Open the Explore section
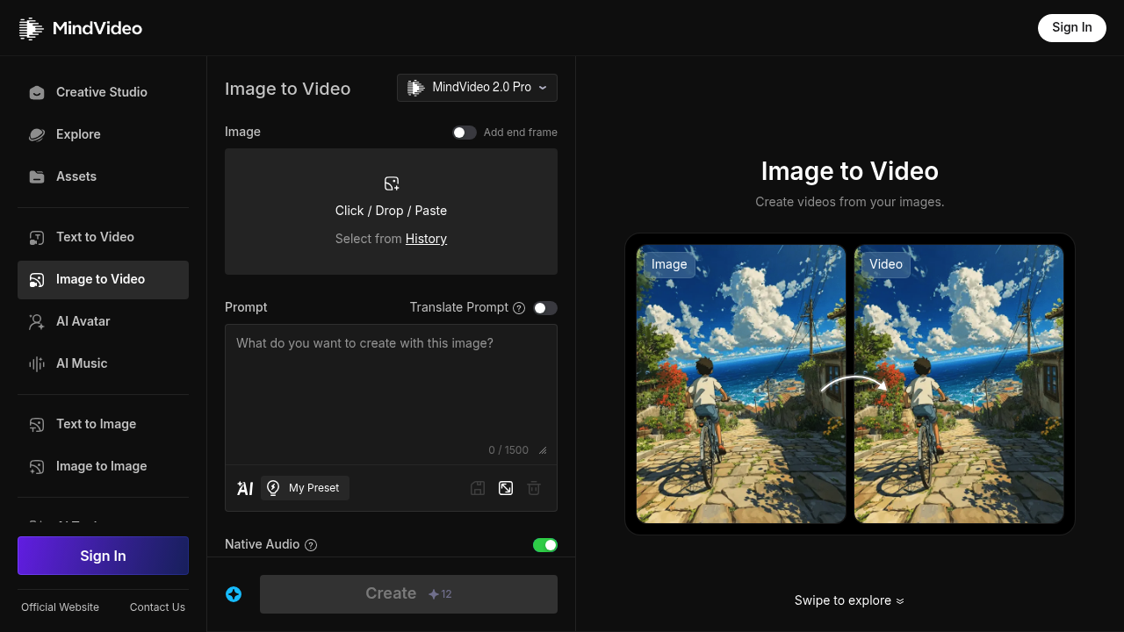1124x632 pixels. 78,134
